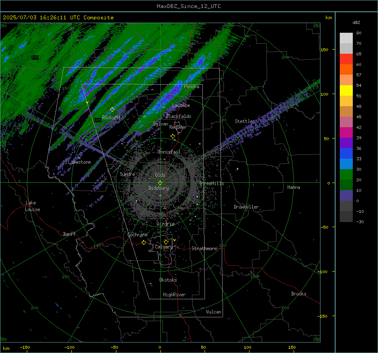Select the Ponoka city label
This screenshot has height=353, width=378.
[x=192, y=86]
